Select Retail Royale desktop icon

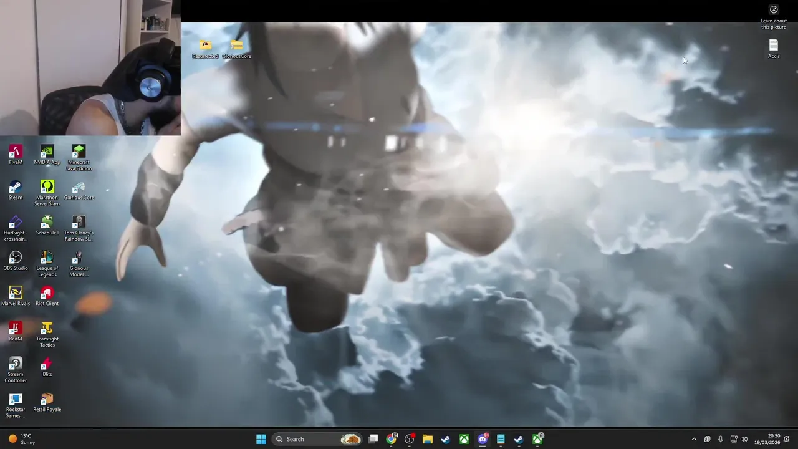click(47, 402)
